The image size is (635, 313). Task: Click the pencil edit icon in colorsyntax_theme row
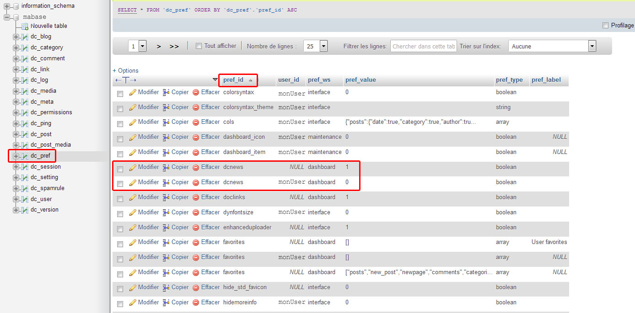click(x=133, y=107)
